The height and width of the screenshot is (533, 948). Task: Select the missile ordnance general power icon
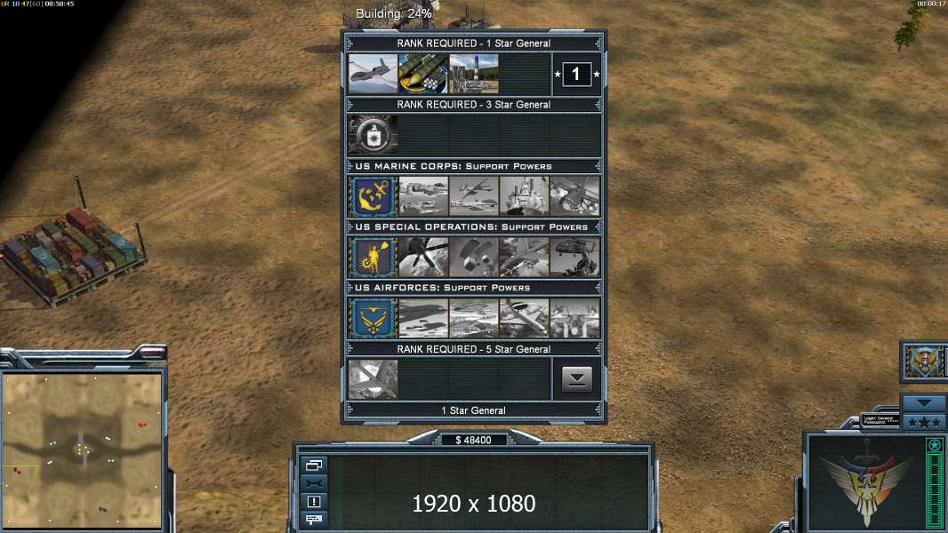click(x=423, y=74)
